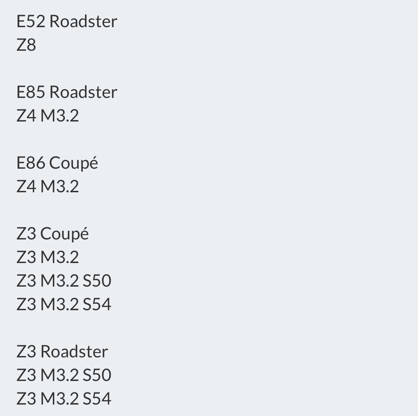Click the E85 chassis code text
Viewport: 418px width, 416px height.
31,92
